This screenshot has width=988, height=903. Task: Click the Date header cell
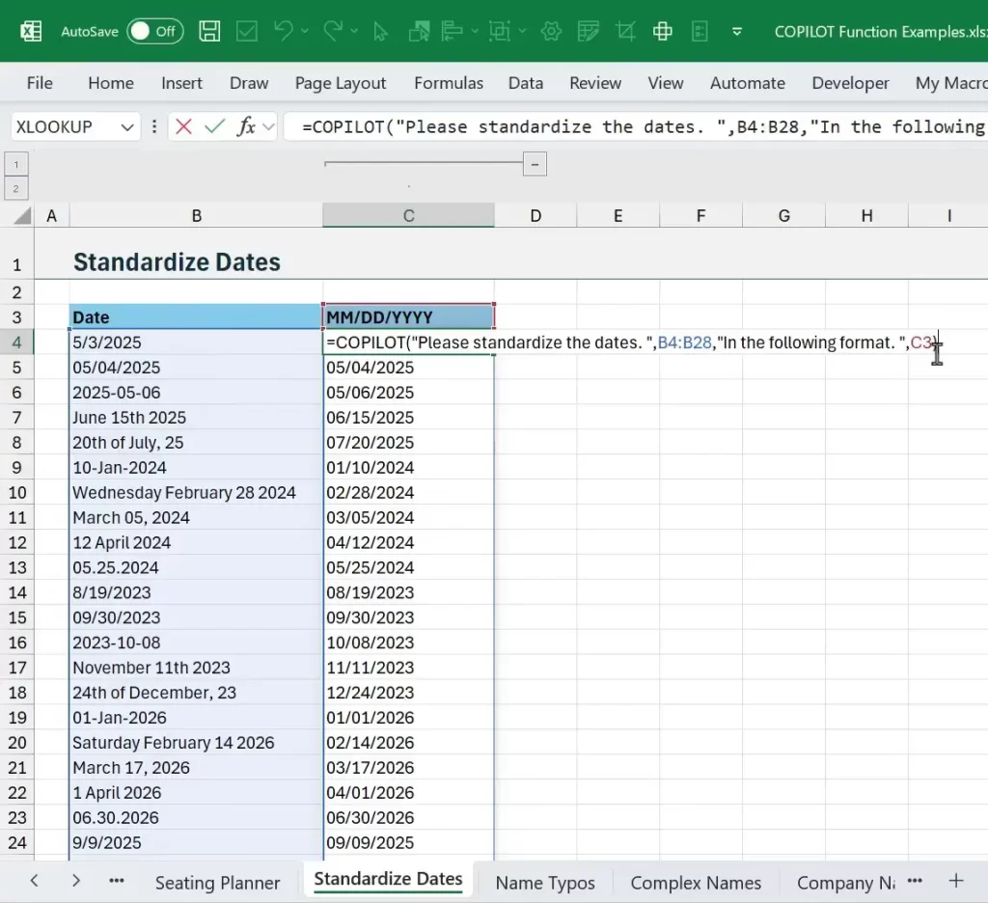196,317
